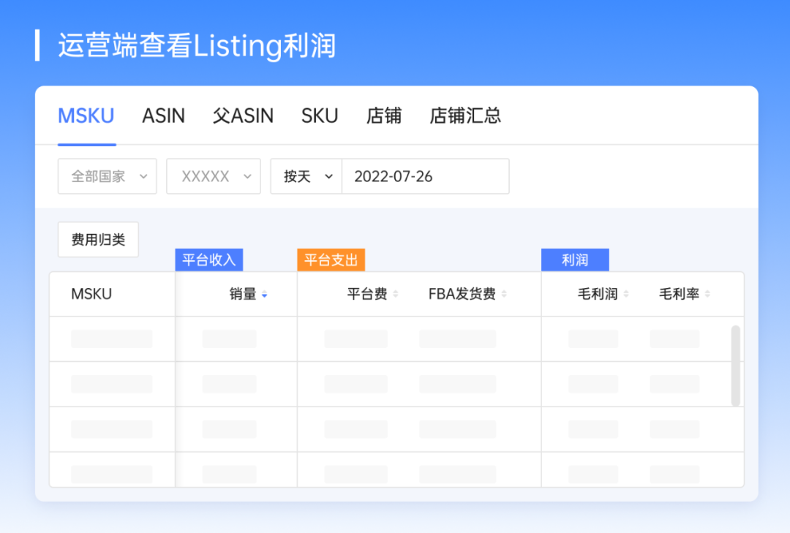Image resolution: width=790 pixels, height=533 pixels.
Task: Sort by 平台费 using the sort icon
Action: [396, 294]
